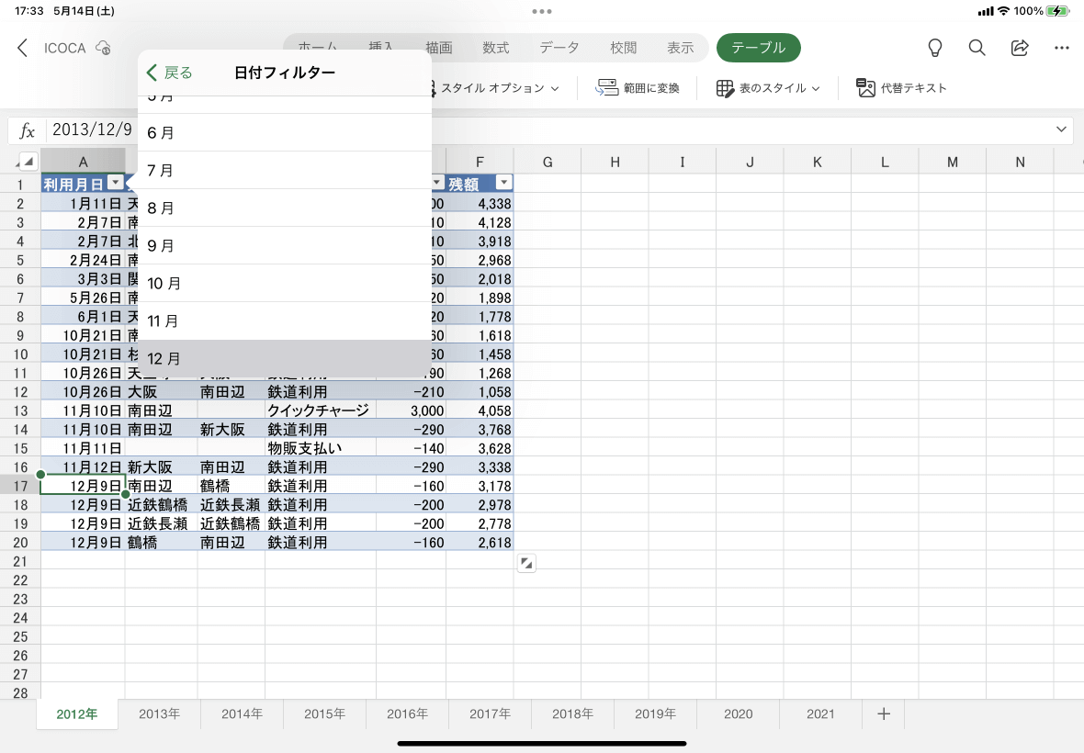The image size is (1084, 753).
Task: Open the share icon
Action: [1020, 48]
